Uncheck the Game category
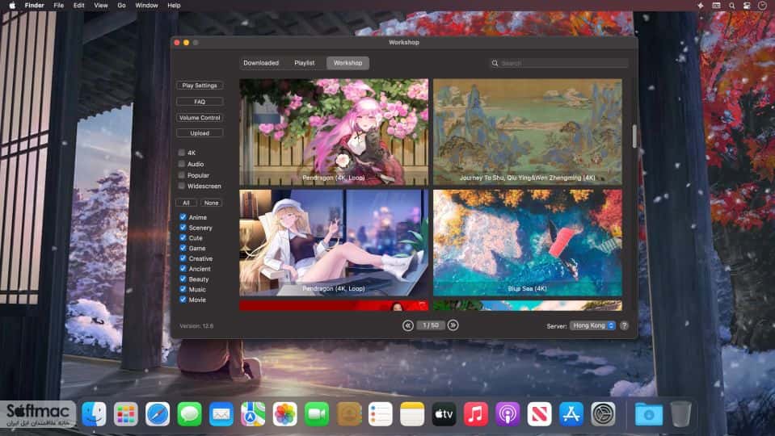Image resolution: width=775 pixels, height=436 pixels. [x=183, y=248]
